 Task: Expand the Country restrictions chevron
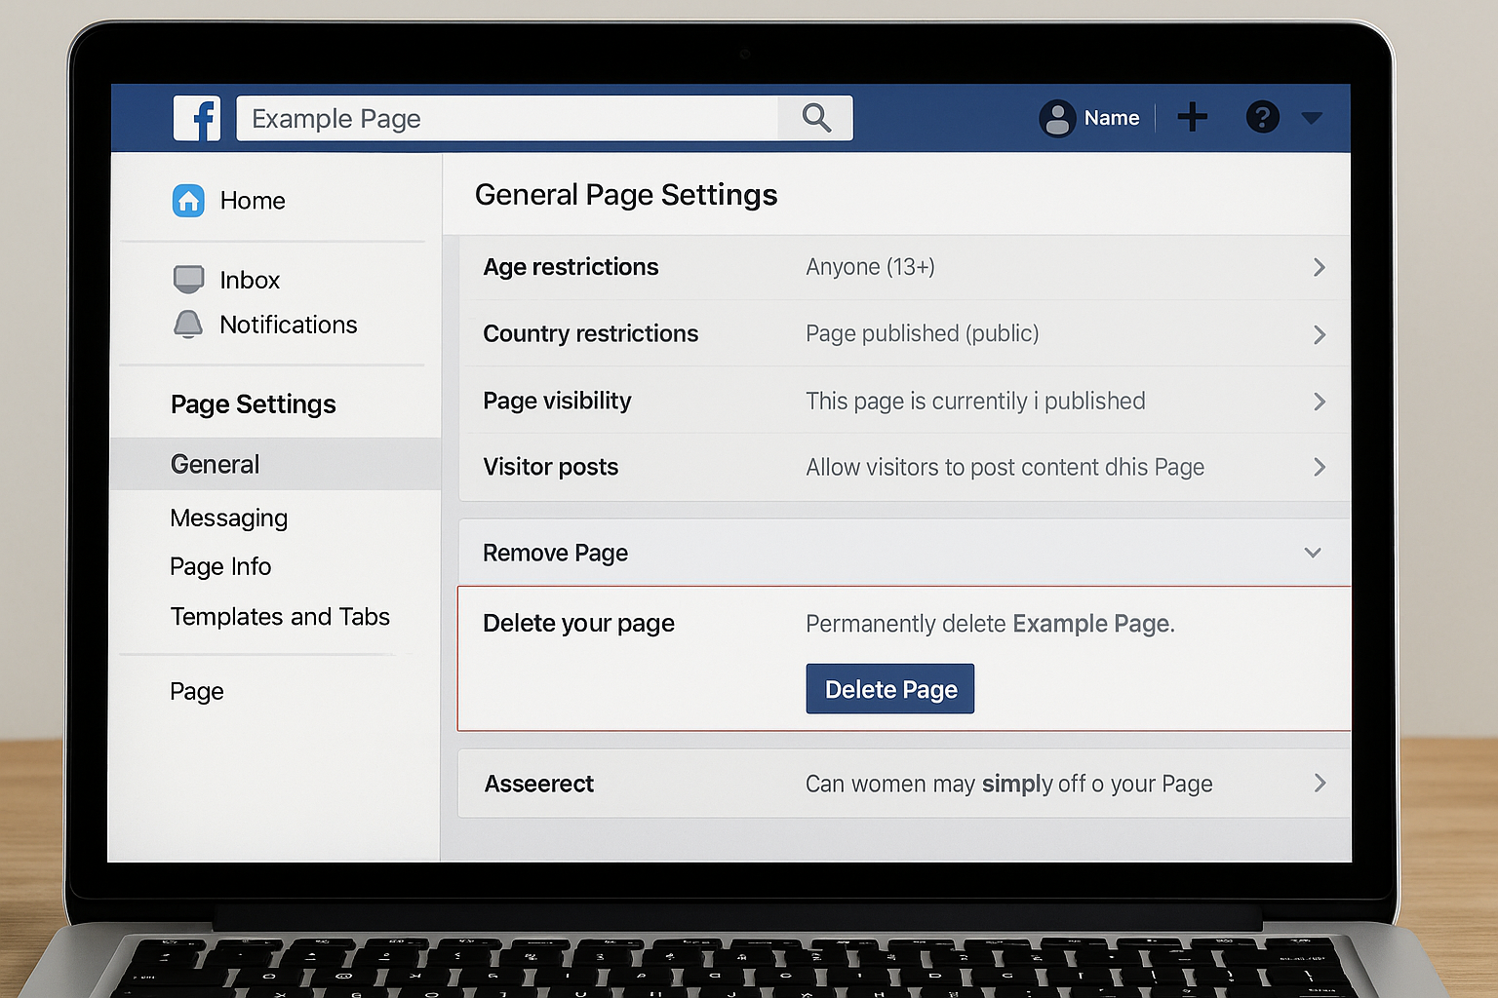pyautogui.click(x=1320, y=334)
